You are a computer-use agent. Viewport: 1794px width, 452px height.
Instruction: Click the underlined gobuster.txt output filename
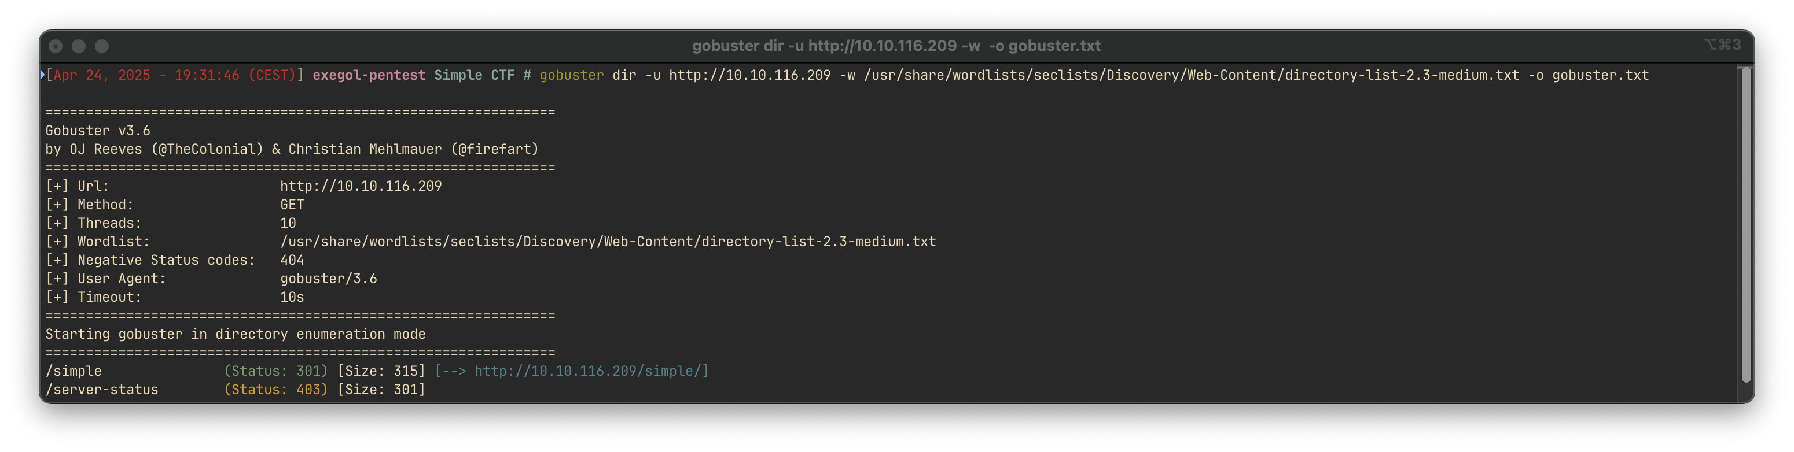pos(1600,75)
